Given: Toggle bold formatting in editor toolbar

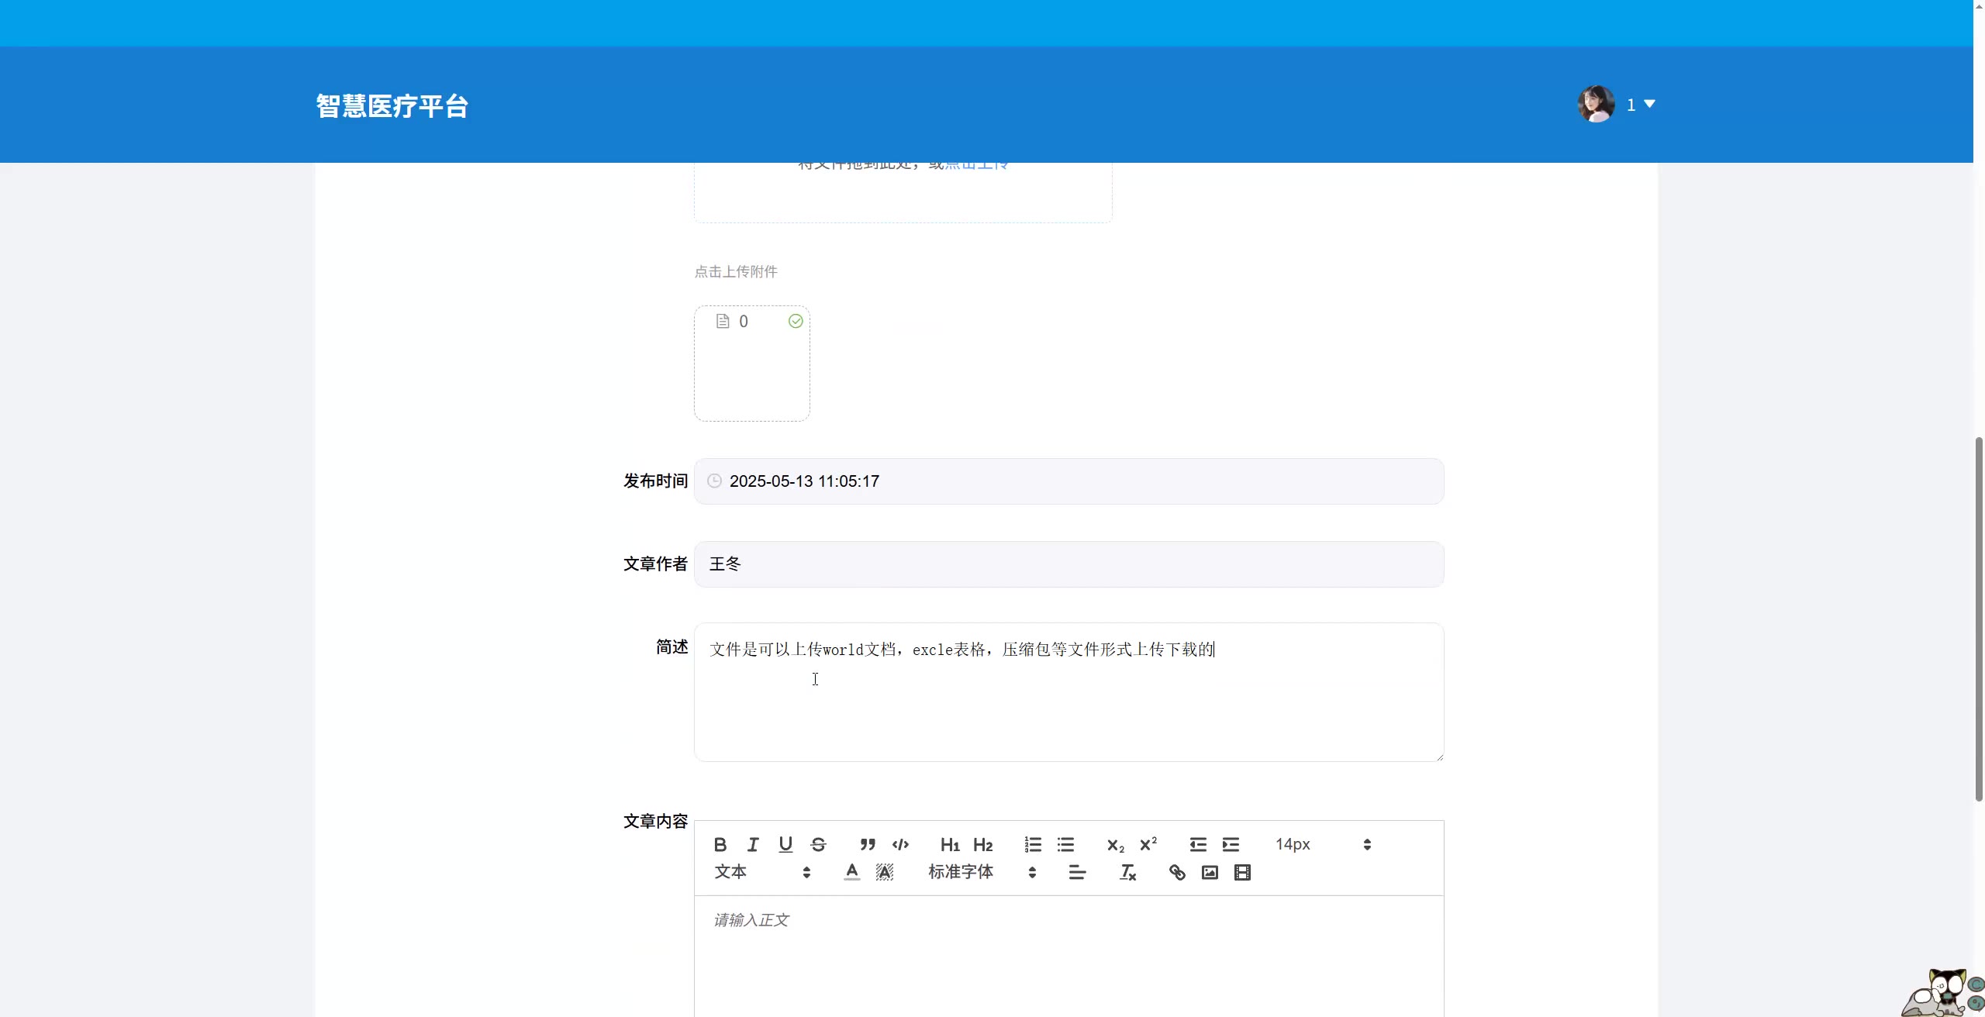Looking at the screenshot, I should coord(720,844).
